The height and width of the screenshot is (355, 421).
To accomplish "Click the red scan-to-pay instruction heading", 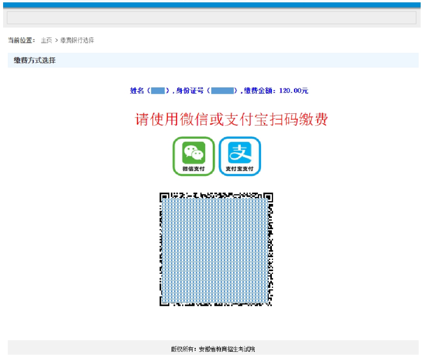I will (x=231, y=120).
